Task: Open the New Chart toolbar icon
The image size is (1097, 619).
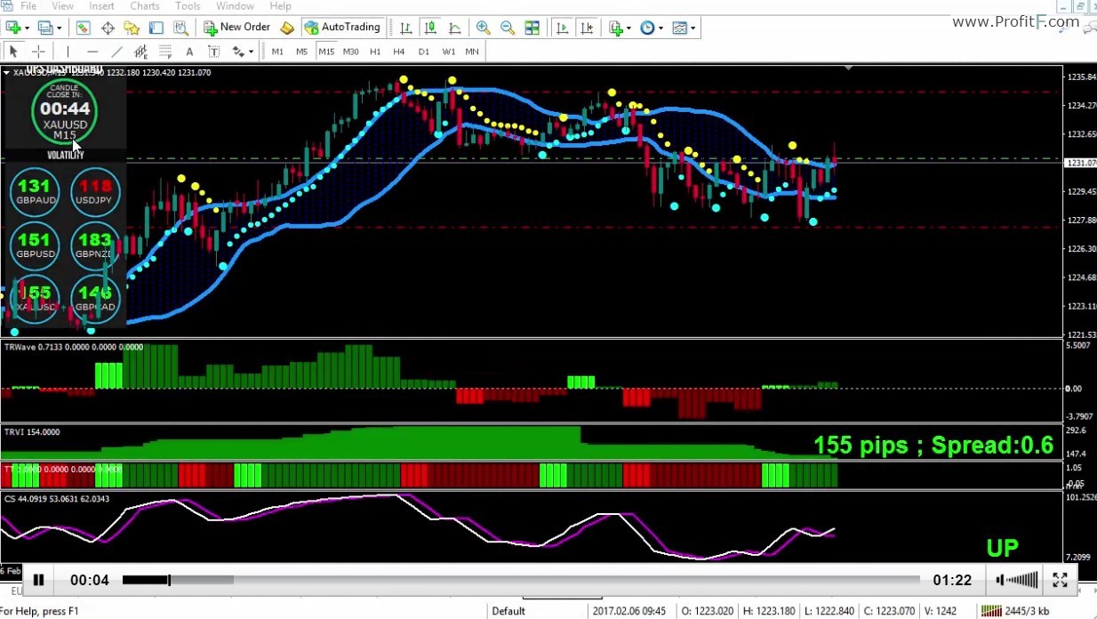Action: [x=12, y=28]
